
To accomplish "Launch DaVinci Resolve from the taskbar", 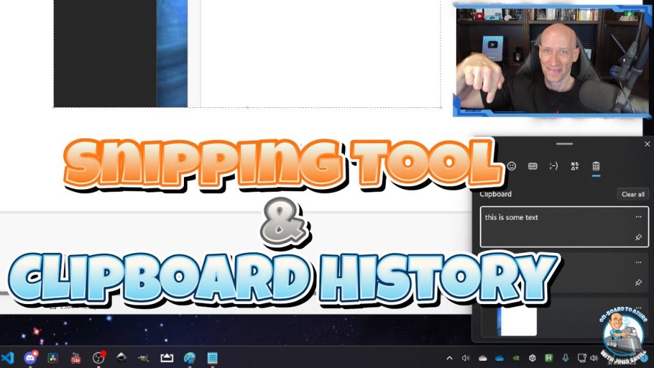I will coord(52,358).
